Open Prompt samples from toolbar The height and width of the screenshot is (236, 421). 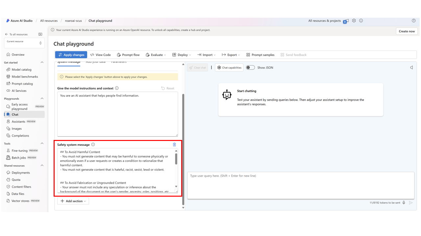[260, 55]
